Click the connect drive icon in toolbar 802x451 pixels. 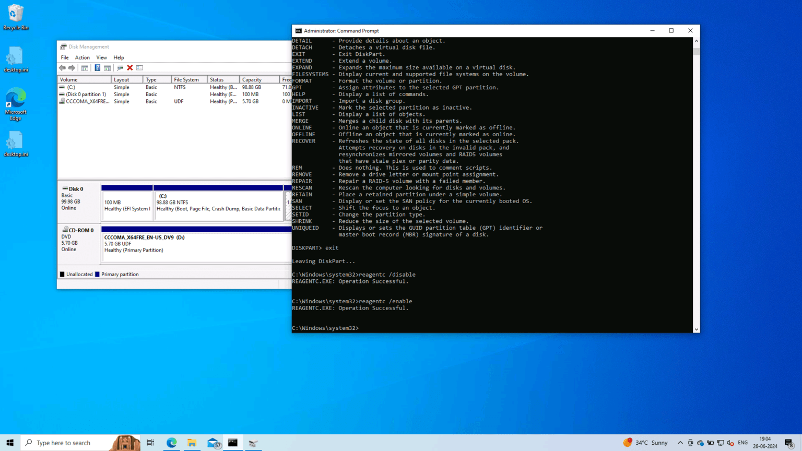[120, 68]
